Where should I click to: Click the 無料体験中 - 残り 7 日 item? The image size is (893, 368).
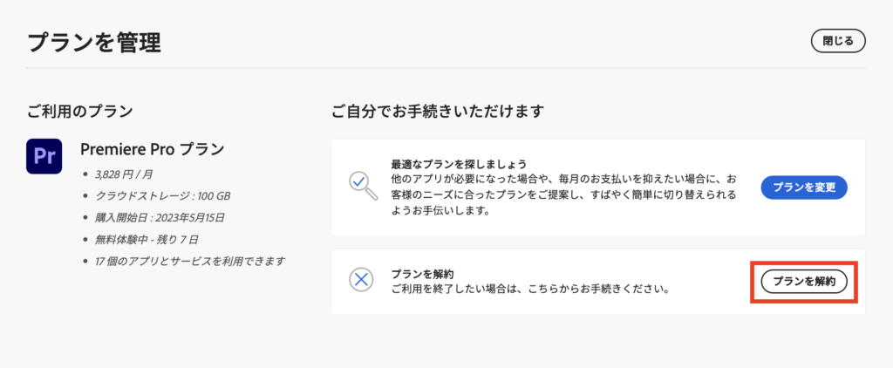click(147, 239)
